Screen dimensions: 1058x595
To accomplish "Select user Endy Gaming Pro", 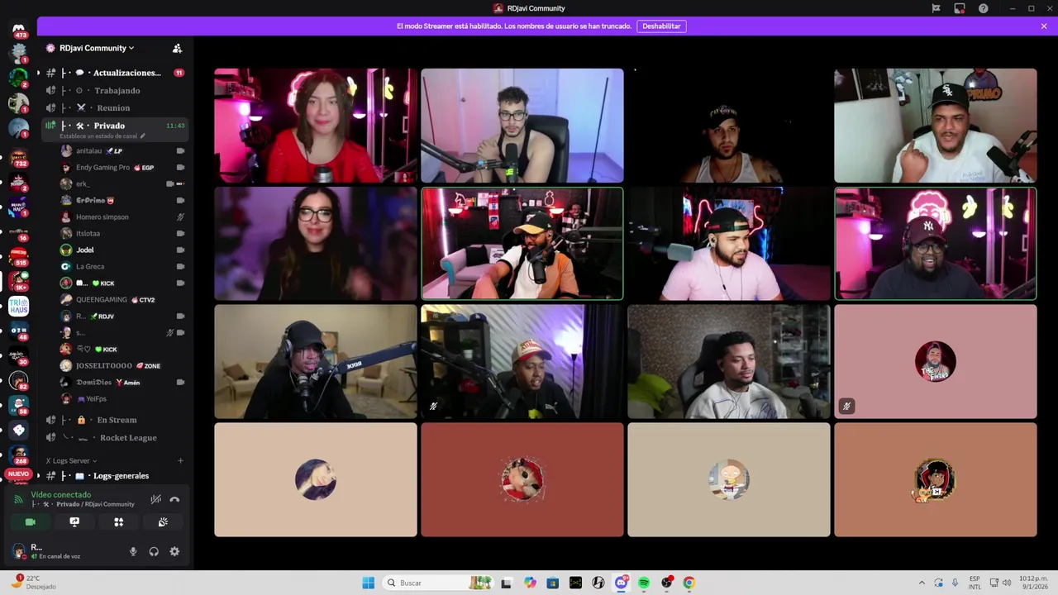I will pyautogui.click(x=123, y=168).
